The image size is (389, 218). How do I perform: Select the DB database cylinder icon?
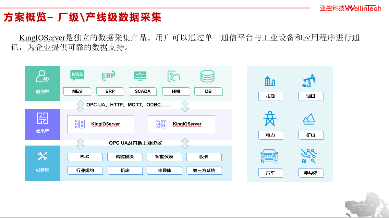(x=207, y=76)
